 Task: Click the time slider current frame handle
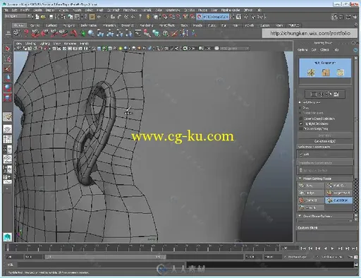pyautogui.click(x=8, y=248)
